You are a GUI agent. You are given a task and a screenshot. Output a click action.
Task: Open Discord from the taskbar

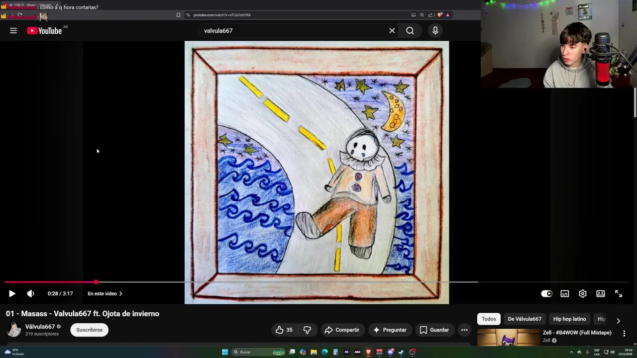pos(391,352)
